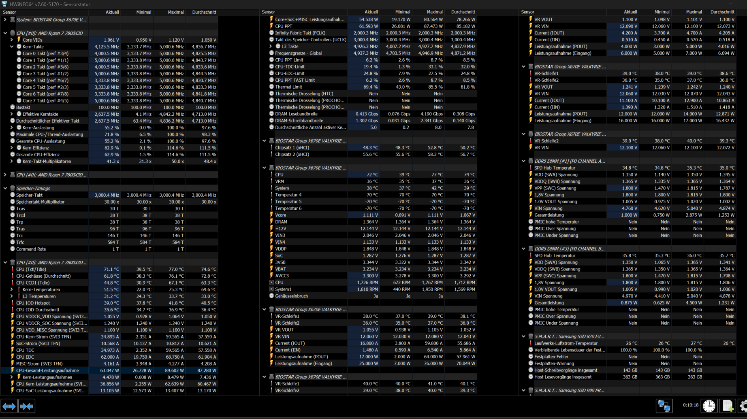Click the circle icon beside Gehäuseeinbruch
Image resolution: width=747 pixels, height=419 pixels.
(x=271, y=296)
